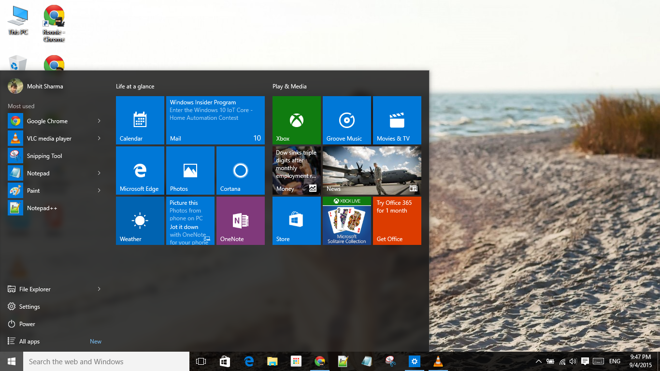The width and height of the screenshot is (660, 371).
Task: Open the Photos tile
Action: (190, 171)
